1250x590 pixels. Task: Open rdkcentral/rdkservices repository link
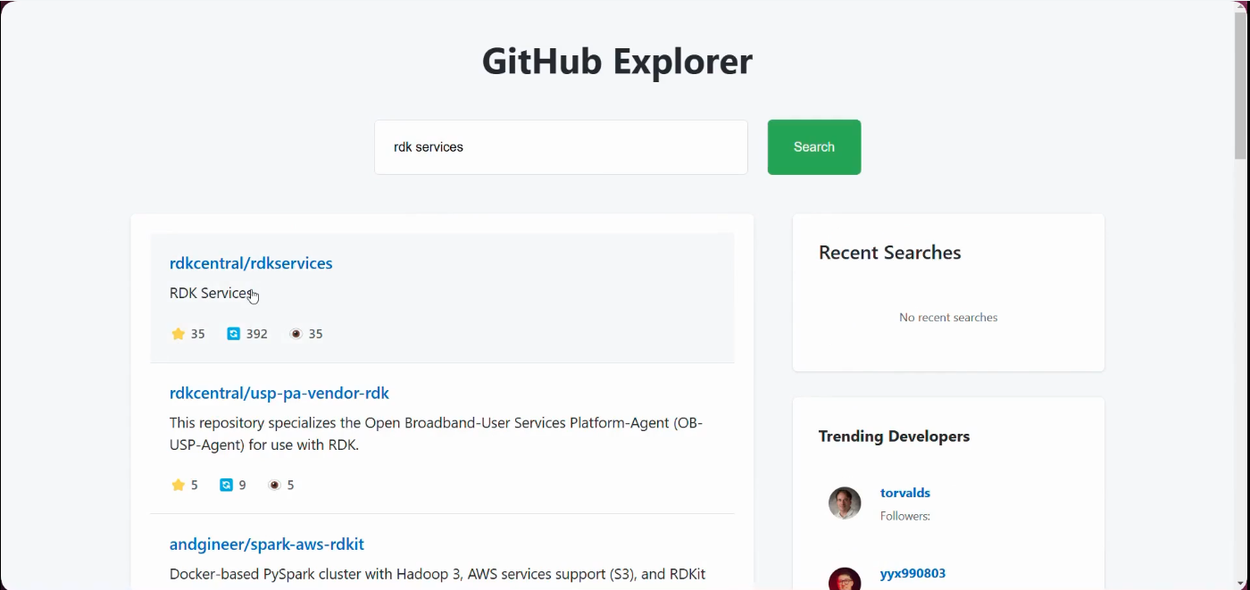click(251, 263)
